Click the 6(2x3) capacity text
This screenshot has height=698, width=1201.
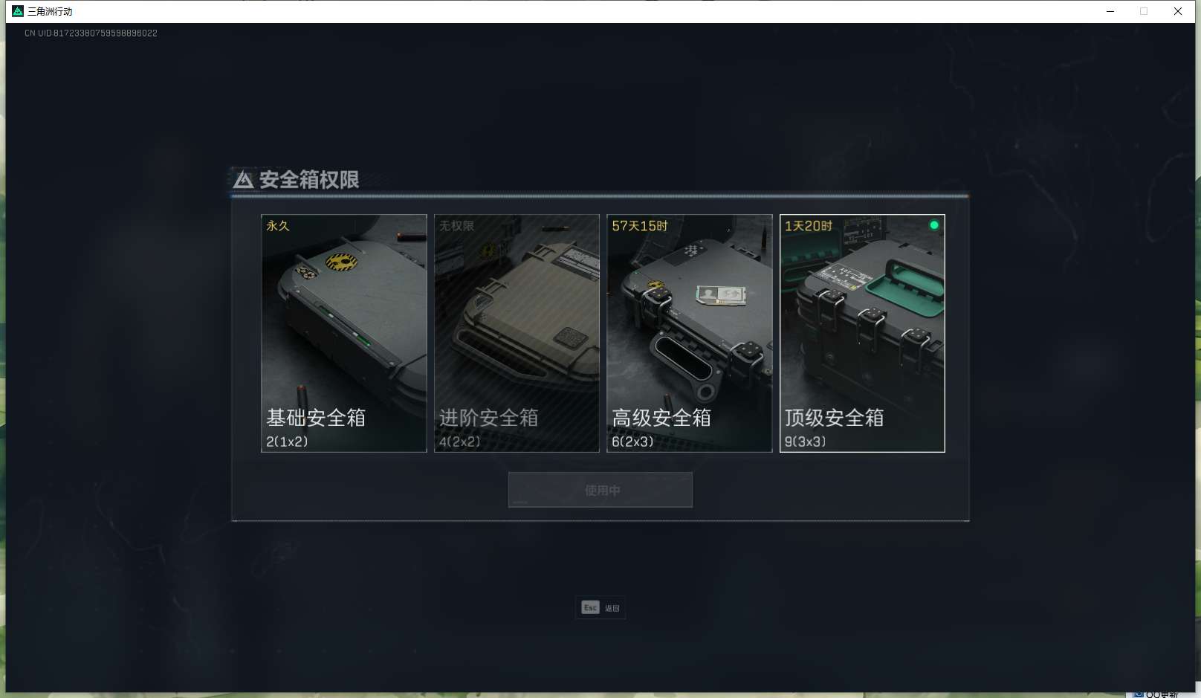[632, 442]
